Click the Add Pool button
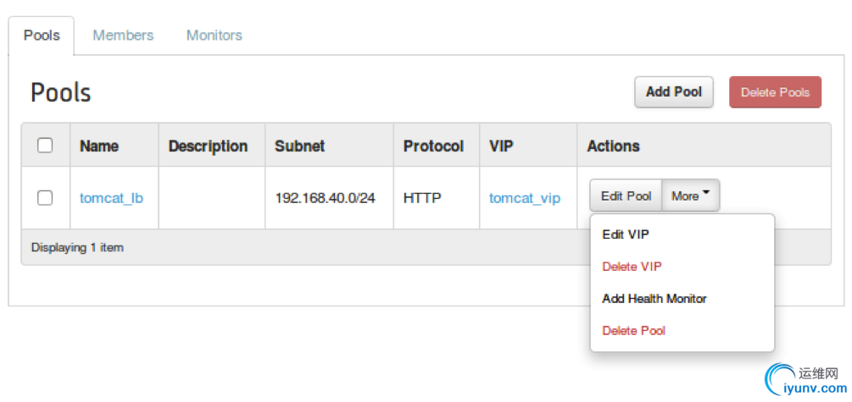Image resolution: width=852 pixels, height=402 pixels. [x=673, y=92]
